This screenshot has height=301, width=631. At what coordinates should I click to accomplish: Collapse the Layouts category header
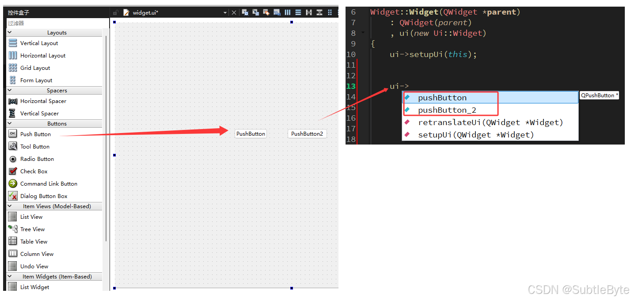click(54, 32)
